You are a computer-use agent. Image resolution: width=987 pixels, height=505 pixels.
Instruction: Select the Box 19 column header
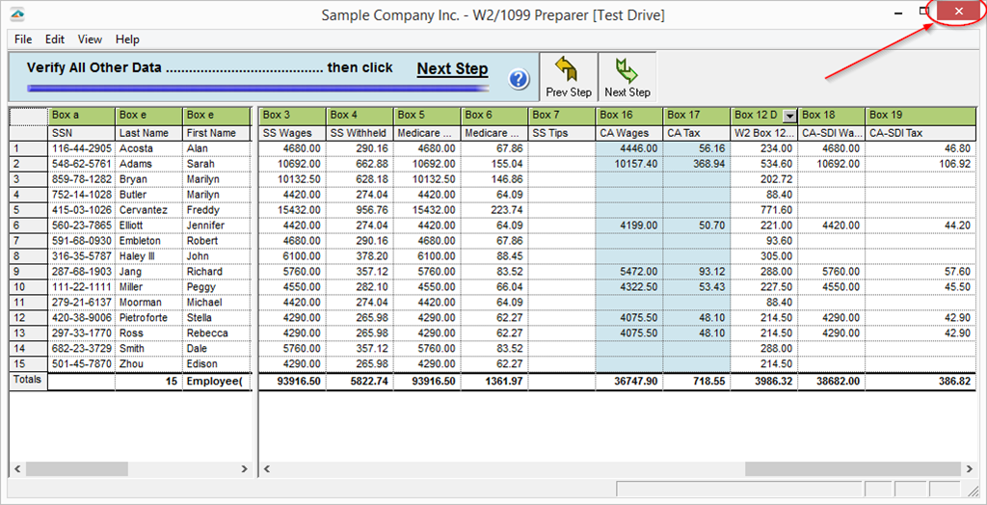[x=920, y=116]
